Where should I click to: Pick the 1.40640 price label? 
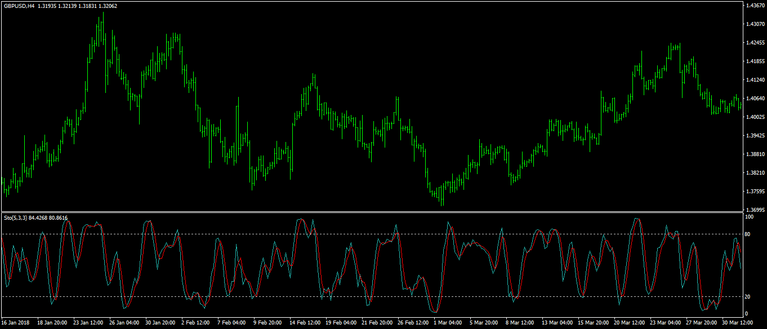(x=754, y=99)
